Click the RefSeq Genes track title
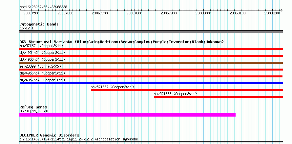 (x=33, y=107)
